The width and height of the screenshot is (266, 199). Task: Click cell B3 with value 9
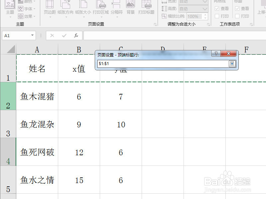(x=79, y=124)
